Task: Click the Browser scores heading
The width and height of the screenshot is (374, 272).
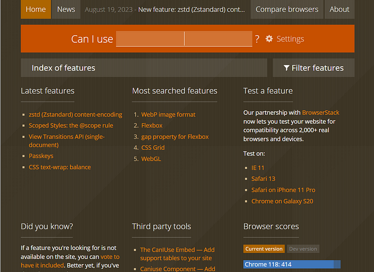Action: pos(271,227)
